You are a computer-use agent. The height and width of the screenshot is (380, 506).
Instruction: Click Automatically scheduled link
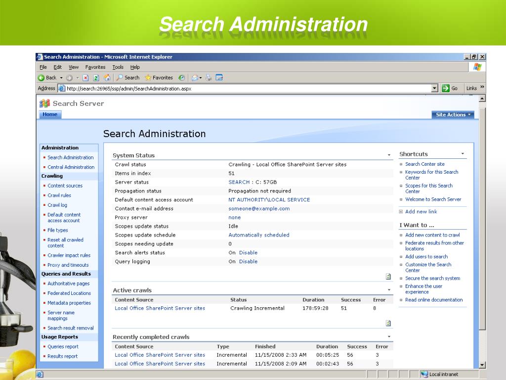point(259,235)
